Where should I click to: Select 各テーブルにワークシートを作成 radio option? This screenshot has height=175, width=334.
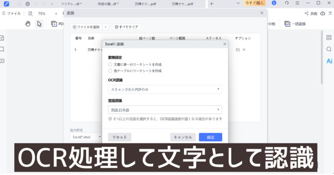110,71
